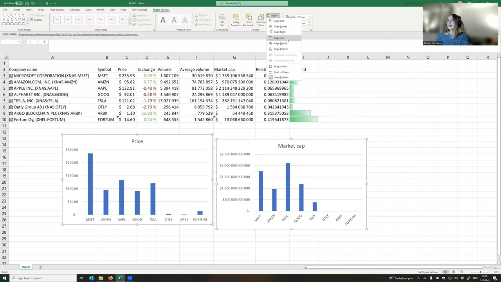Screen dimensions: 501x282
Task: Click the Undo icon
Action: pos(32,3)
